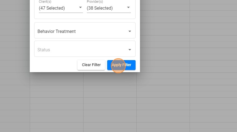Expand the Behavior Treatment dropdown arrow
Screen dimensions: 237x132
(130, 31)
